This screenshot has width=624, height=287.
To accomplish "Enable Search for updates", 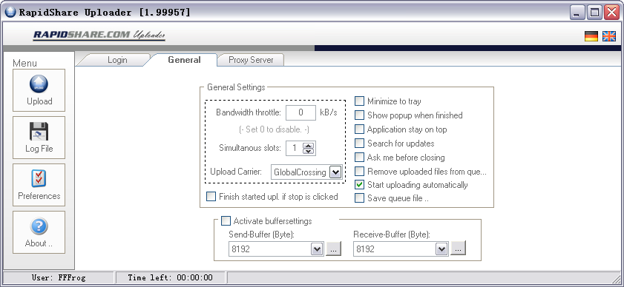I will click(359, 143).
